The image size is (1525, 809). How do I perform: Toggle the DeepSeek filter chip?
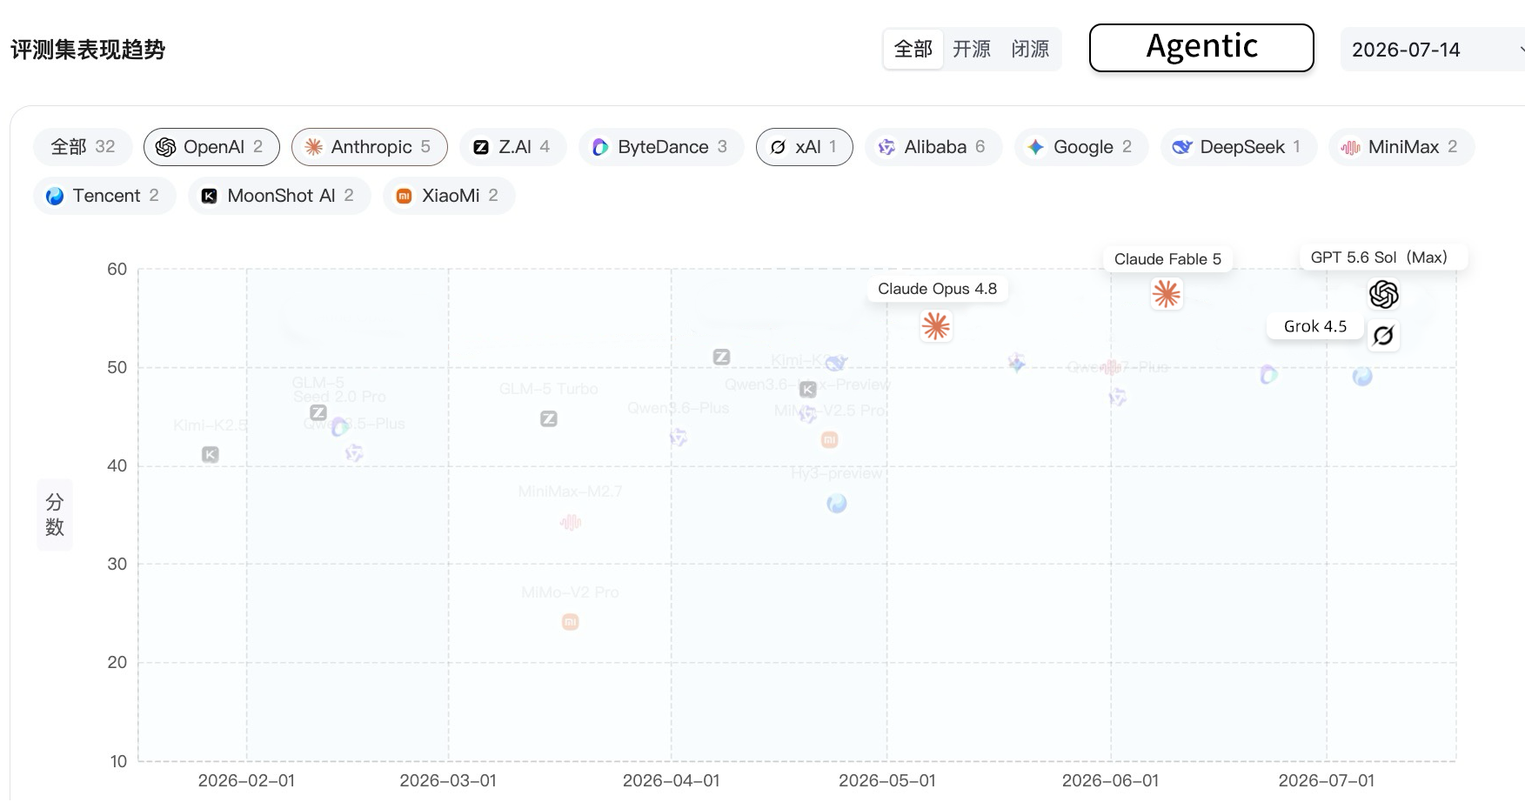point(1239,147)
